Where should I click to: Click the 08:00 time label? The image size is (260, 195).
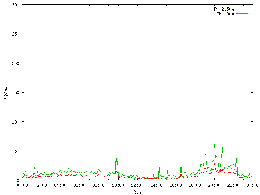98,185
